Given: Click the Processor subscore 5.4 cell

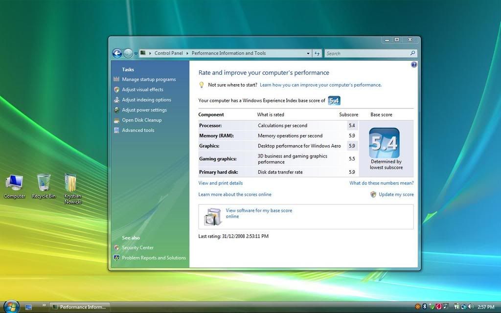Looking at the screenshot, I should (x=352, y=126).
